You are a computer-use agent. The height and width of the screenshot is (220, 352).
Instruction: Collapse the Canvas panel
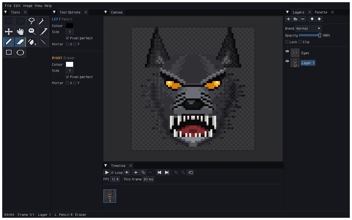[x=106, y=12]
